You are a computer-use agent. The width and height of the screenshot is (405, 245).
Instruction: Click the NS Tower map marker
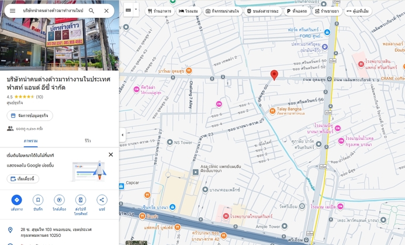coord(169,142)
